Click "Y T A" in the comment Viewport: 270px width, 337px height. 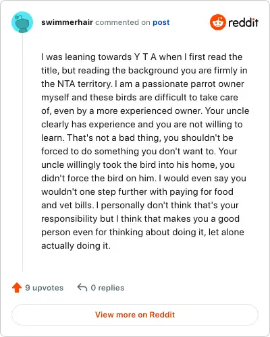tap(145, 57)
